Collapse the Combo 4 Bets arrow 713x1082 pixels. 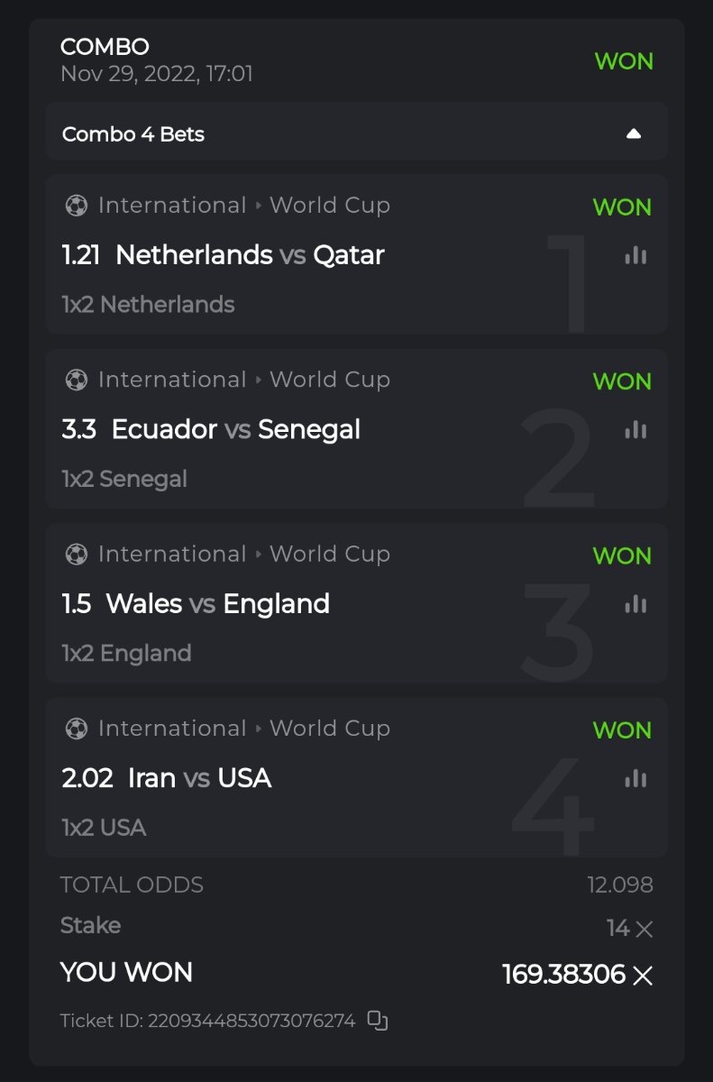pos(634,134)
